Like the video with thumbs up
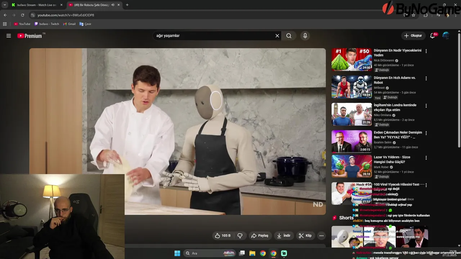 click(x=223, y=236)
